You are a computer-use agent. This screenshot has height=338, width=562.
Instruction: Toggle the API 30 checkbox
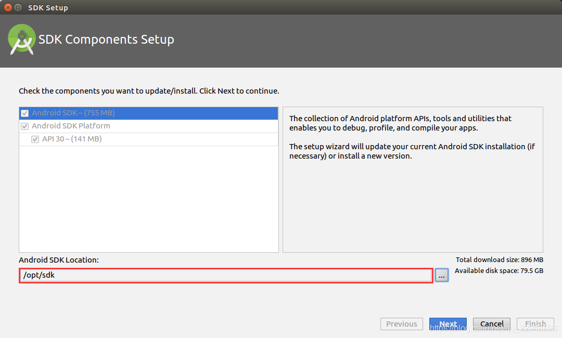(x=35, y=139)
